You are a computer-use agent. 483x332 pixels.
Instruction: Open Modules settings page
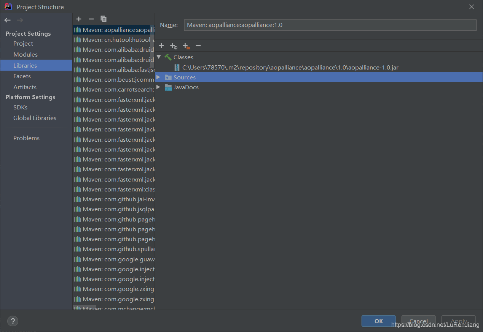coord(26,54)
